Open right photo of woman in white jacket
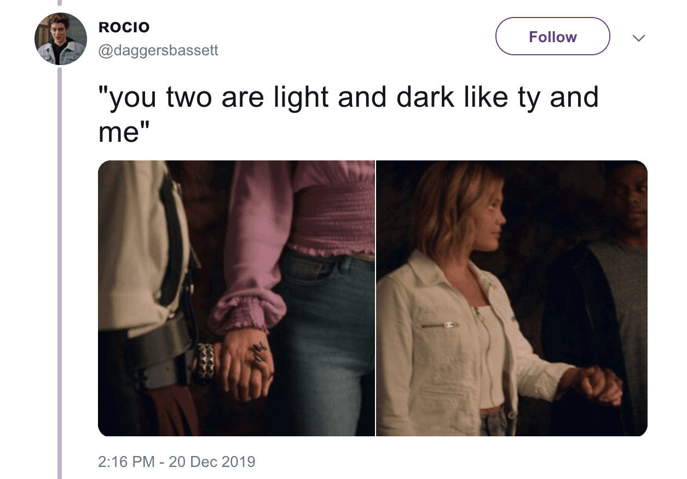Screen dimensions: 687x479 [x=512, y=298]
